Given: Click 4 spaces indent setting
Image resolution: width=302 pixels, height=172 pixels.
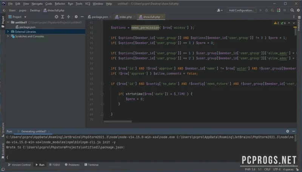Looking at the screenshot, I should (288, 169).
